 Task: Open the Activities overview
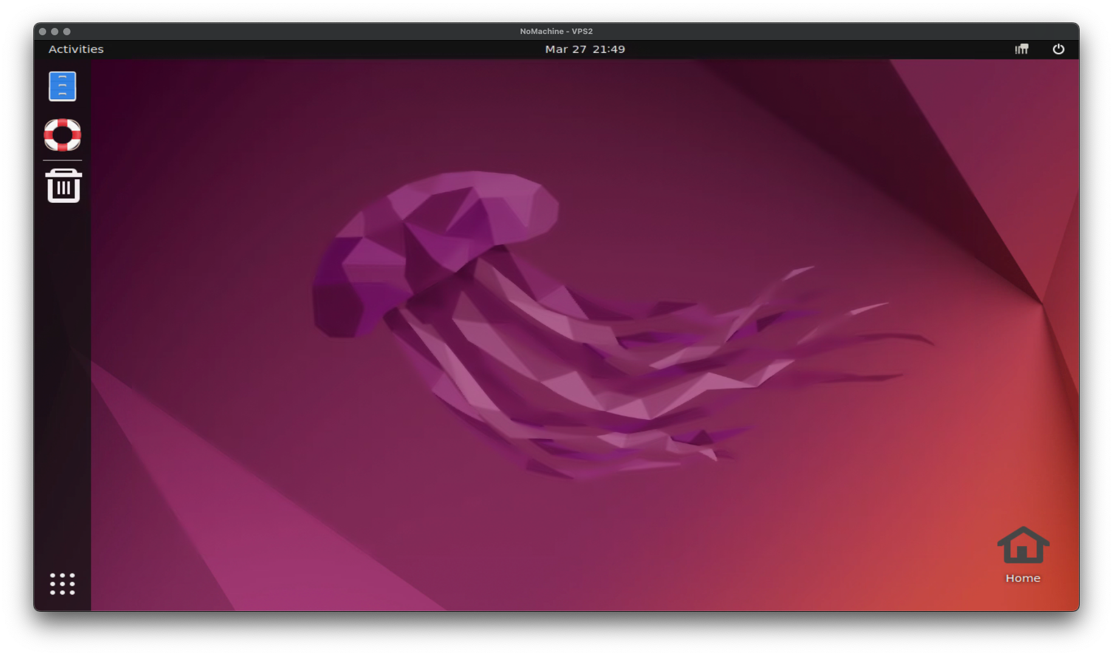[76, 49]
